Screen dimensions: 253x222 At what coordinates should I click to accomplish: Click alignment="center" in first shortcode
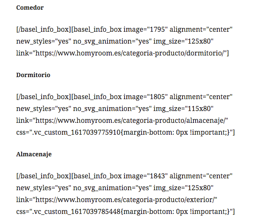[201, 29]
